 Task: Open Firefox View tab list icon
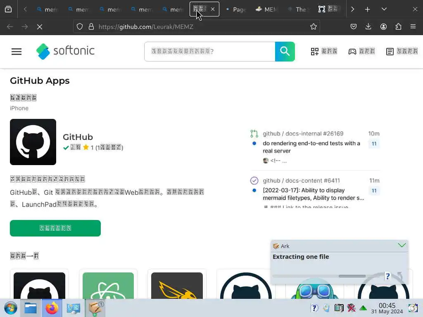(x=8, y=9)
